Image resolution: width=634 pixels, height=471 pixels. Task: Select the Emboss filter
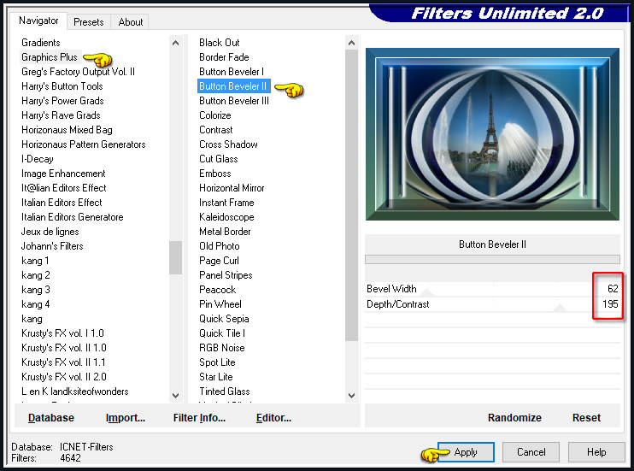[215, 174]
